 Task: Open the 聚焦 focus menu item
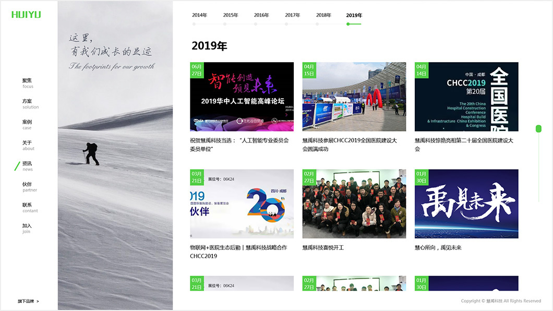[x=28, y=83]
